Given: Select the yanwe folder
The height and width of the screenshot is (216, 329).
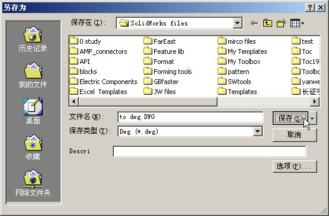Looking at the screenshot, I should pyautogui.click(x=305, y=82).
